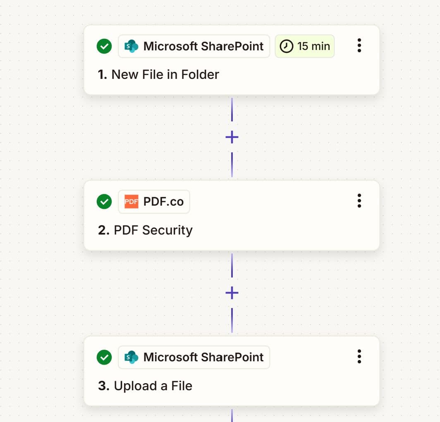This screenshot has width=440, height=422.
Task: Open three-dot menu for Upload a File step
Action: (359, 356)
